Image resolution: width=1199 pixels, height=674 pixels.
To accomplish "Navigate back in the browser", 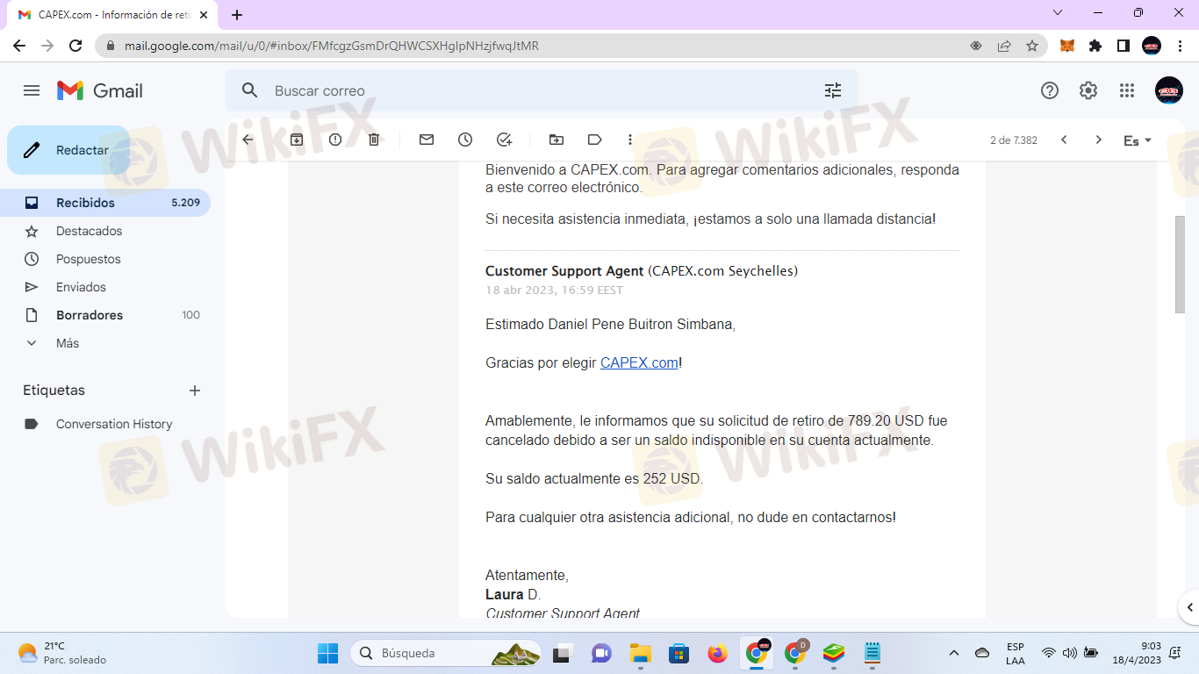I will (x=19, y=46).
